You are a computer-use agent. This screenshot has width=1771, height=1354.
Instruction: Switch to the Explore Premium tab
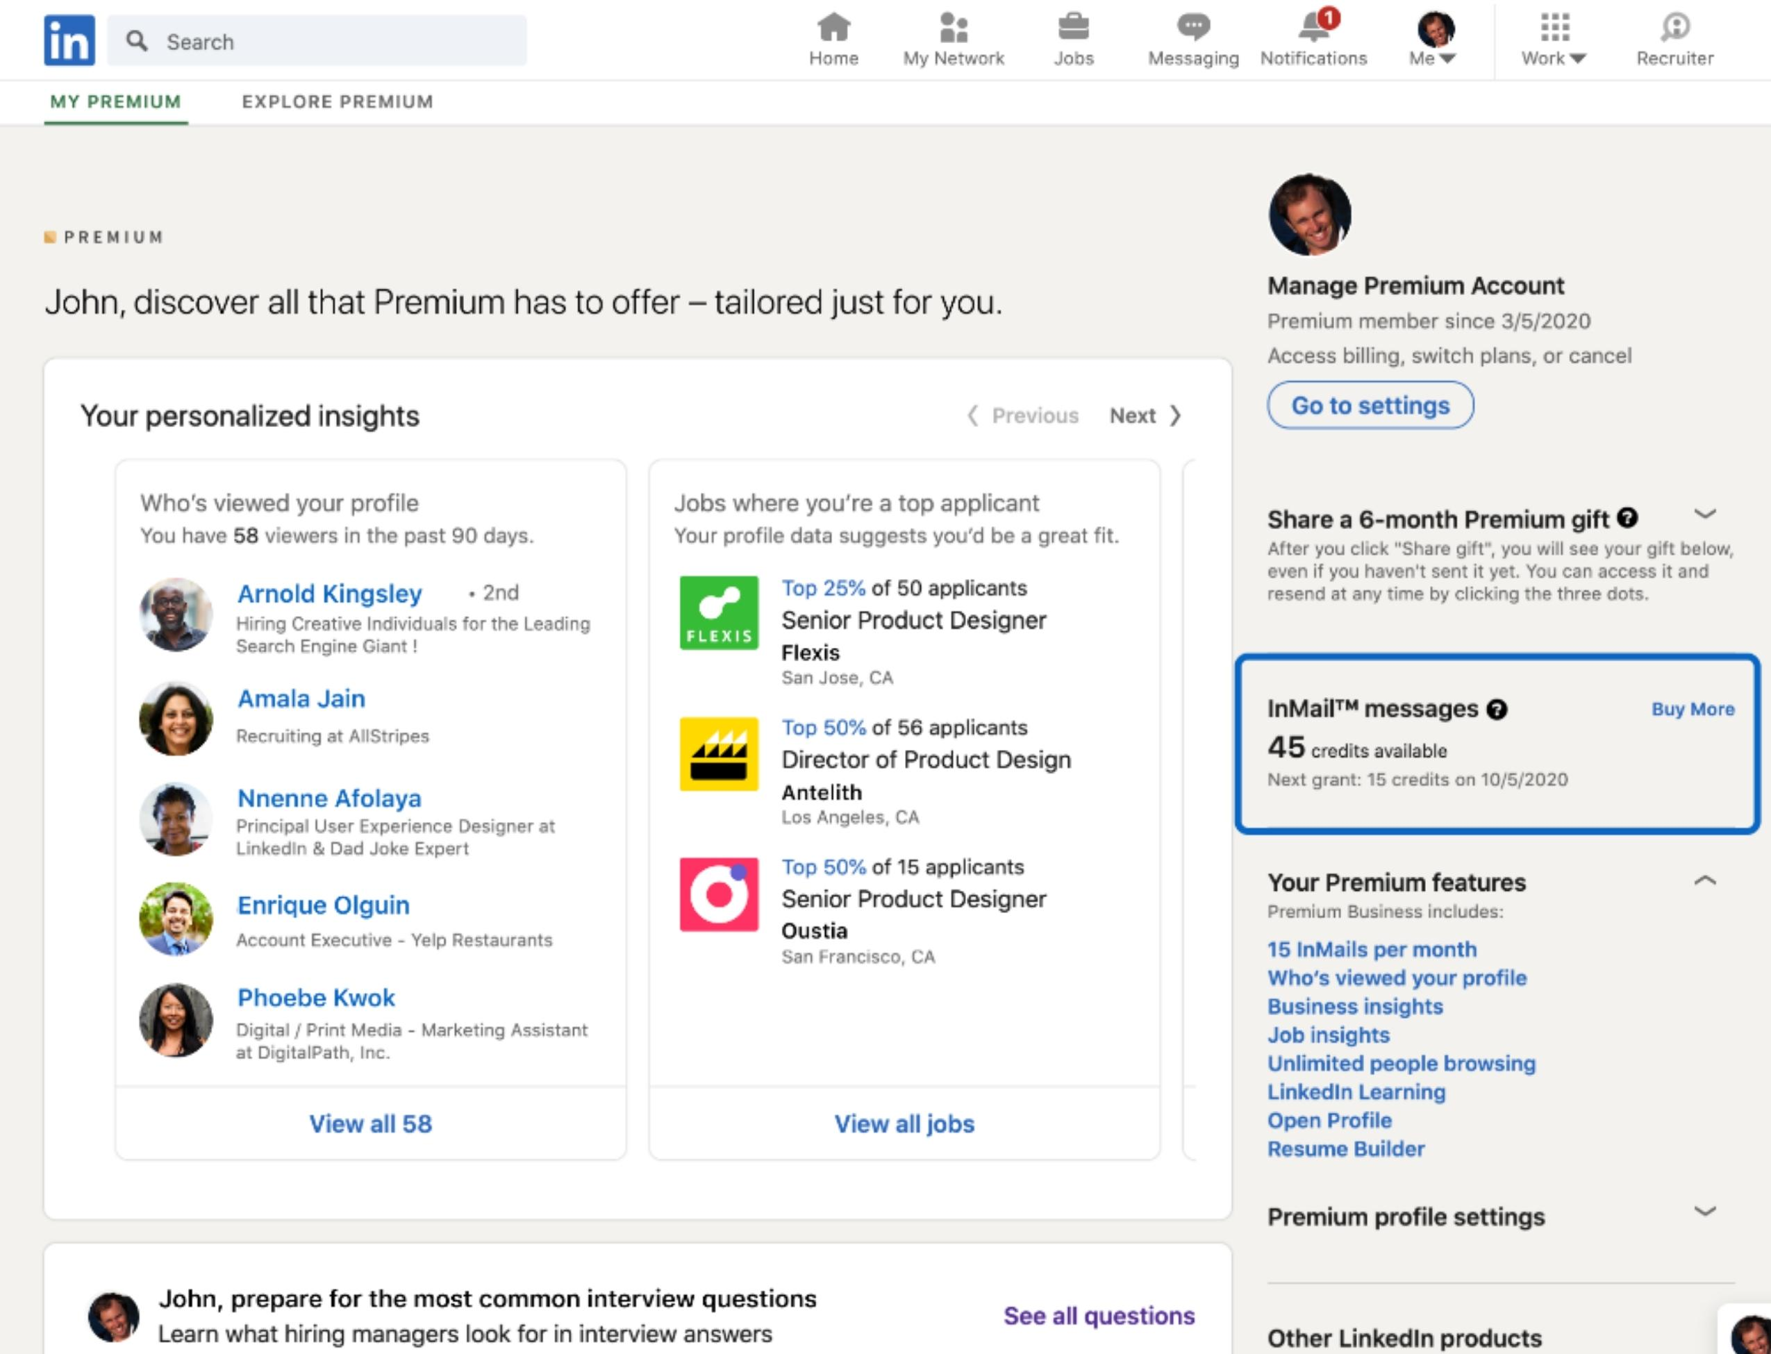click(337, 101)
